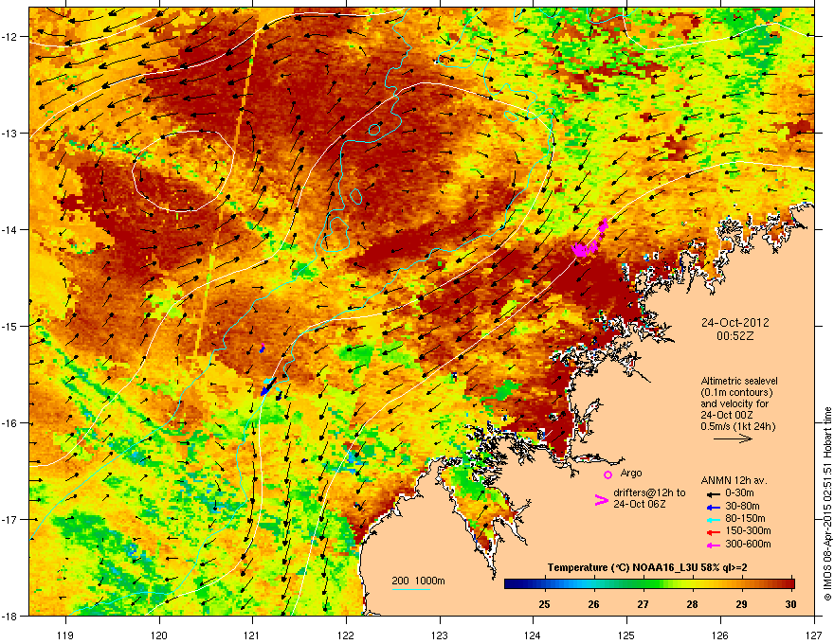Select the red 150-300m ANMN legend arrow
Screen dimensions: 834x644
pyautogui.click(x=712, y=531)
